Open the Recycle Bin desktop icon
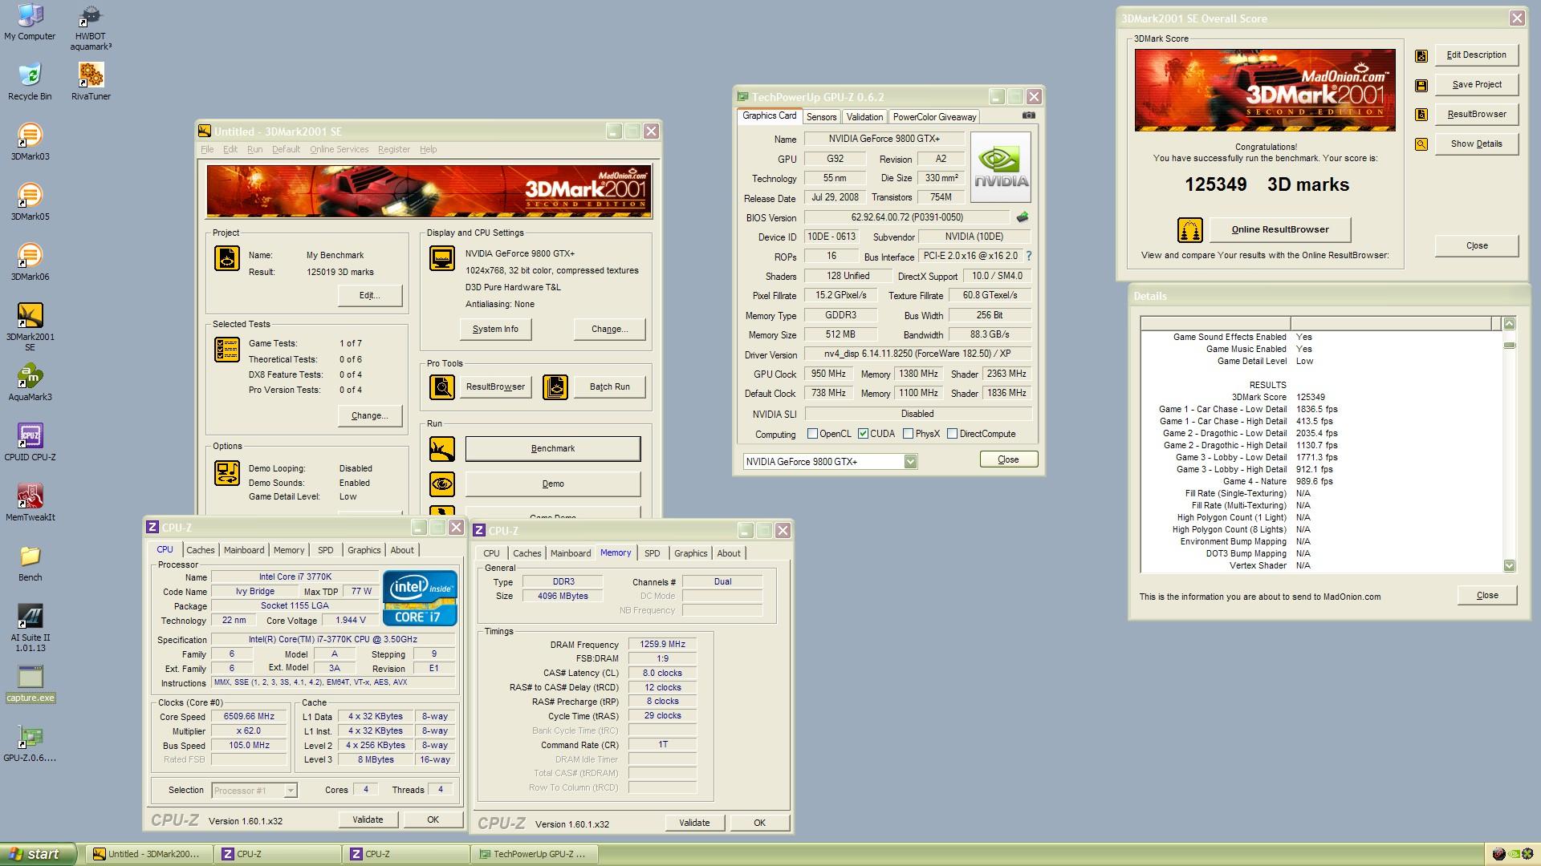 30,82
